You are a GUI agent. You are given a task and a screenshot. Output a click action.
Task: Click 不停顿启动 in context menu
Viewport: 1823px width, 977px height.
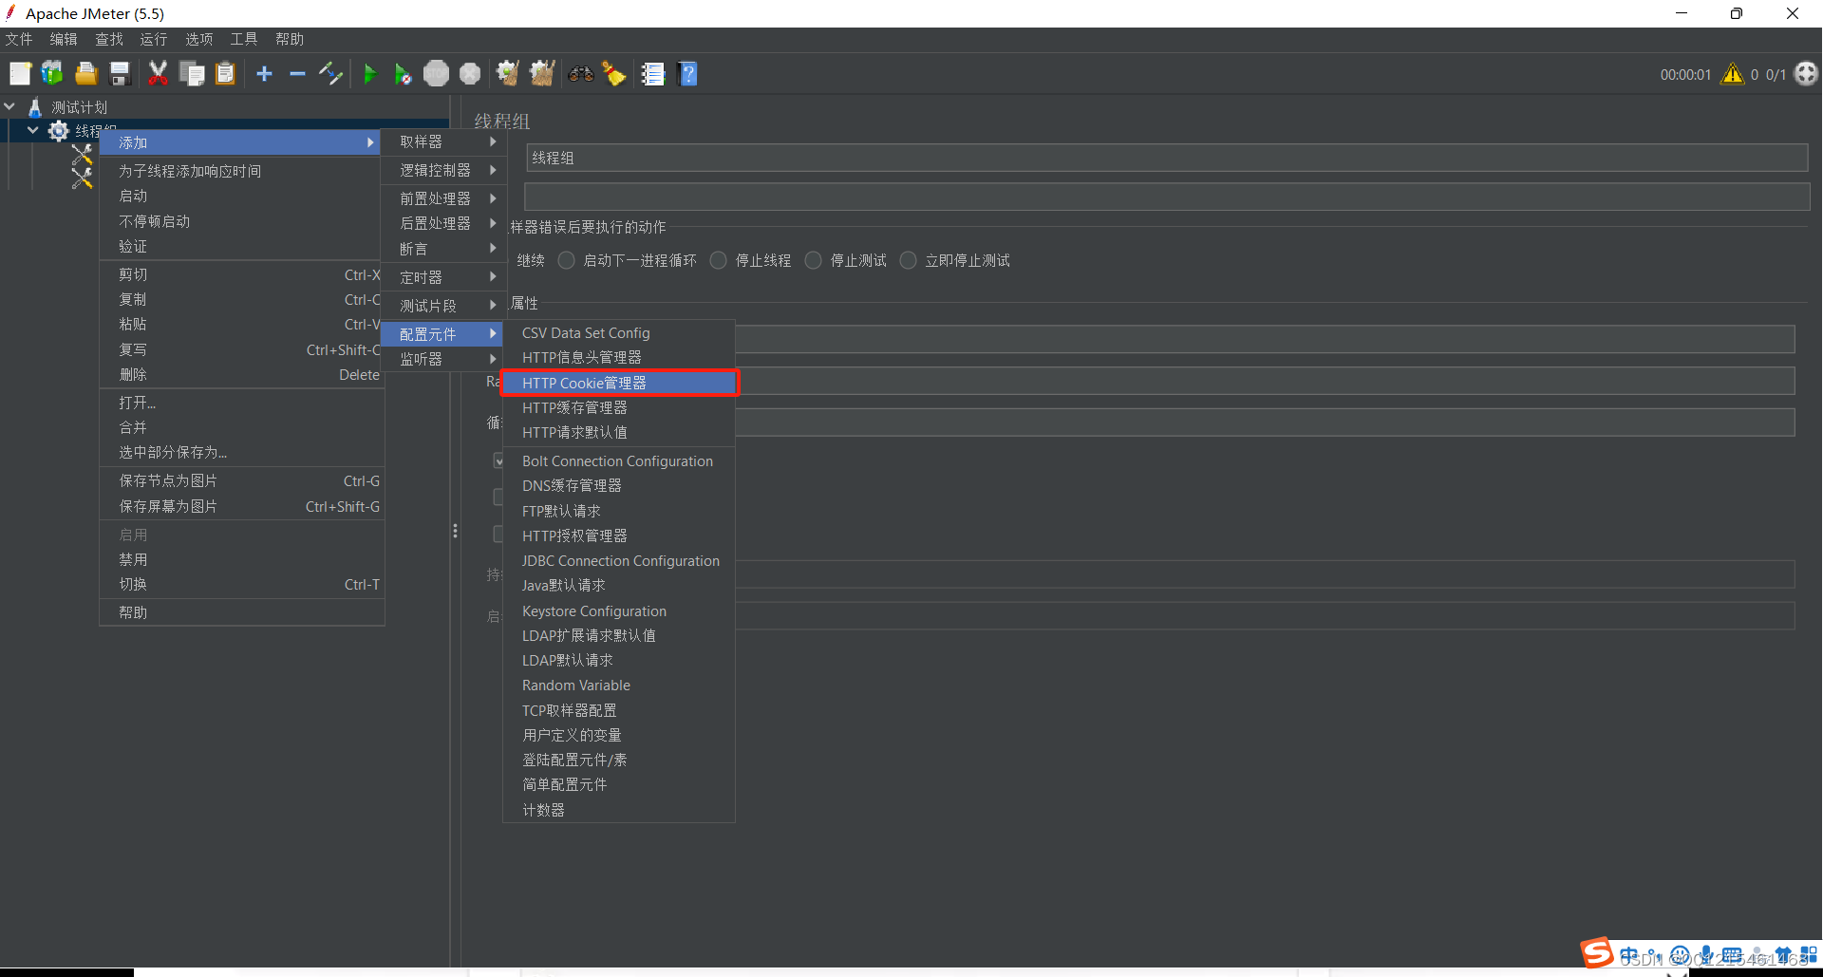(x=242, y=221)
